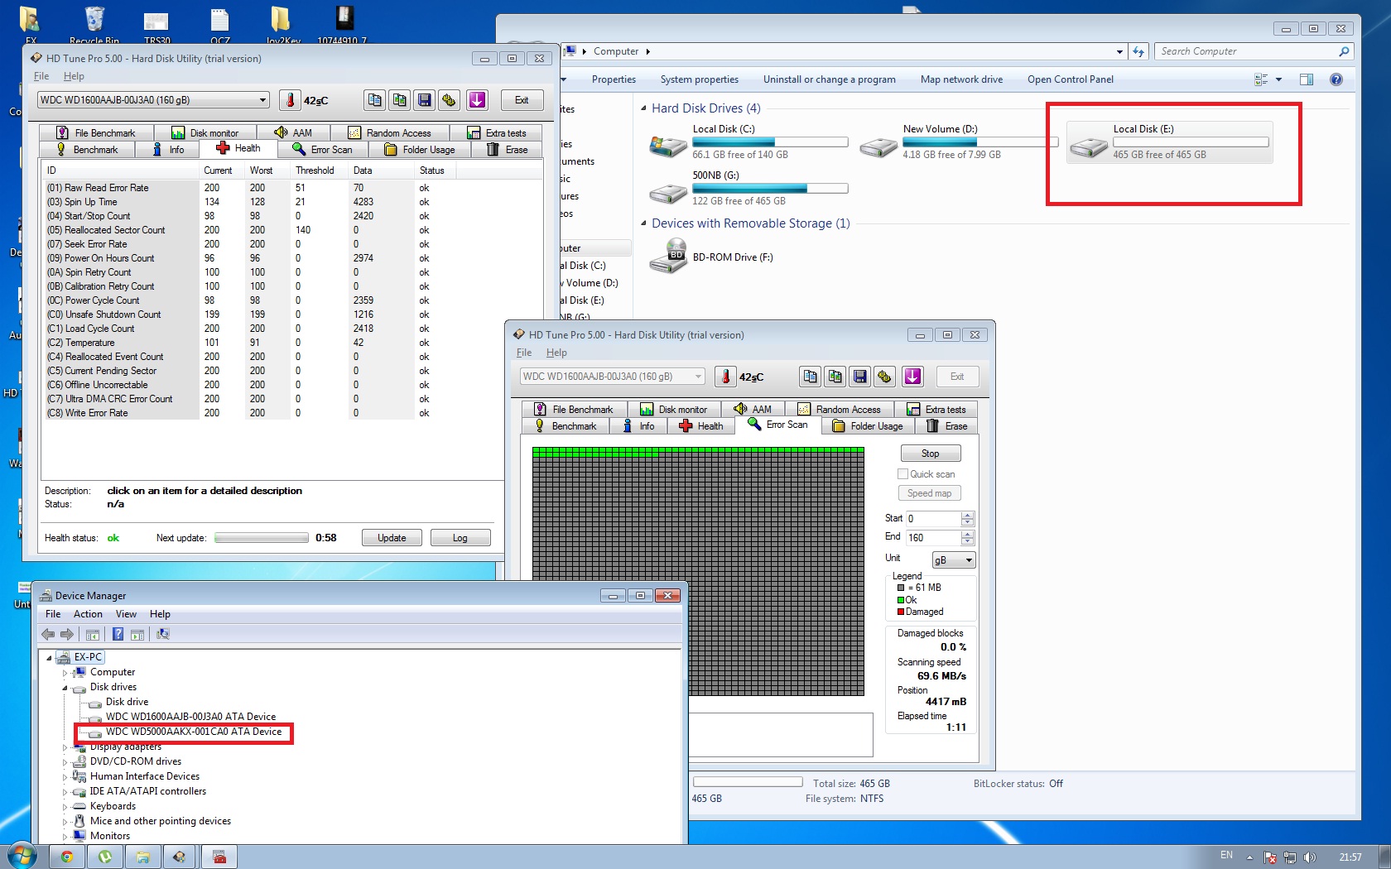1391x869 pixels.
Task: Expand the DVD/CD-ROM drives node
Action: coord(65,762)
